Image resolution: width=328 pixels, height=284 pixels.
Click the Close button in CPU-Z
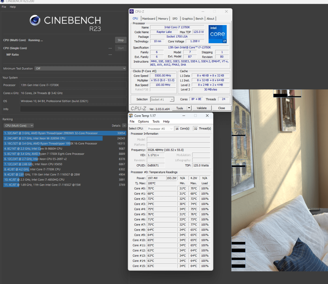tap(222, 108)
